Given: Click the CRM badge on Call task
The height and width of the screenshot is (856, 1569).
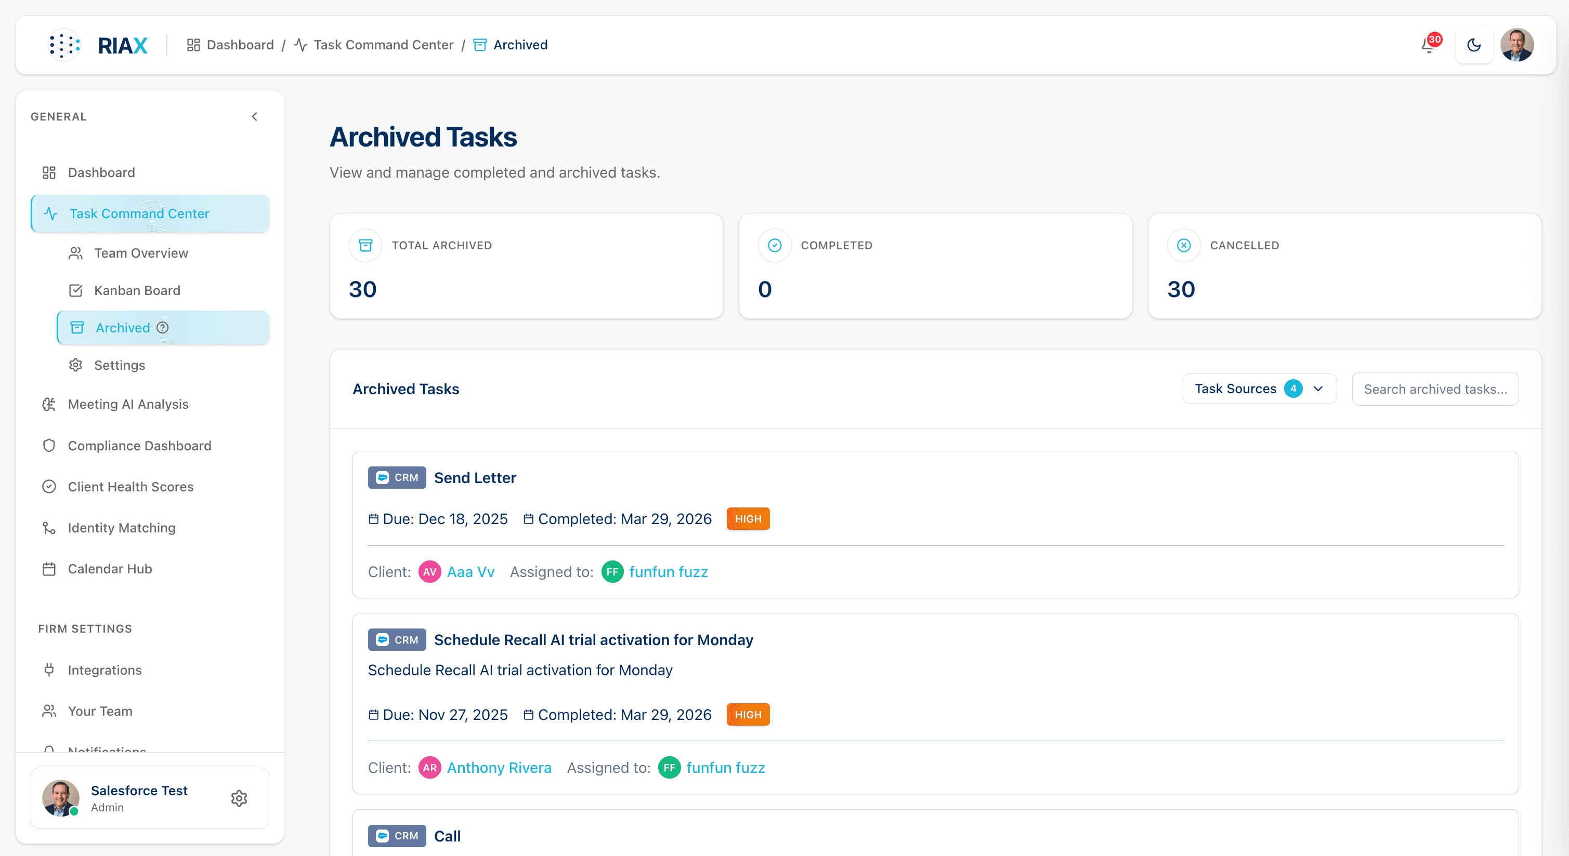Looking at the screenshot, I should coord(397,837).
